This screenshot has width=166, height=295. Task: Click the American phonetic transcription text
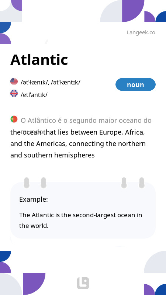point(51,82)
